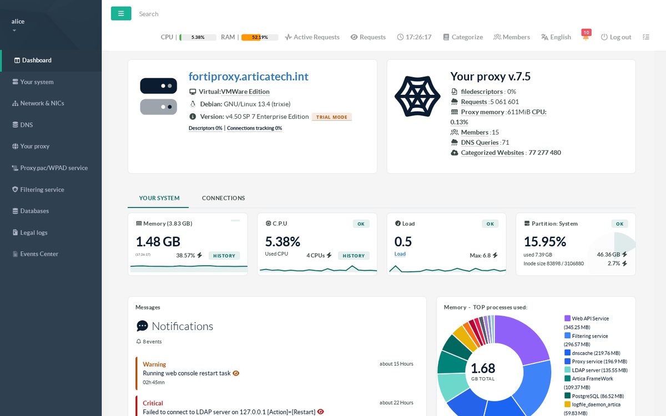Open the notification bell with badge 10
The height and width of the screenshot is (416, 666).
click(x=586, y=35)
